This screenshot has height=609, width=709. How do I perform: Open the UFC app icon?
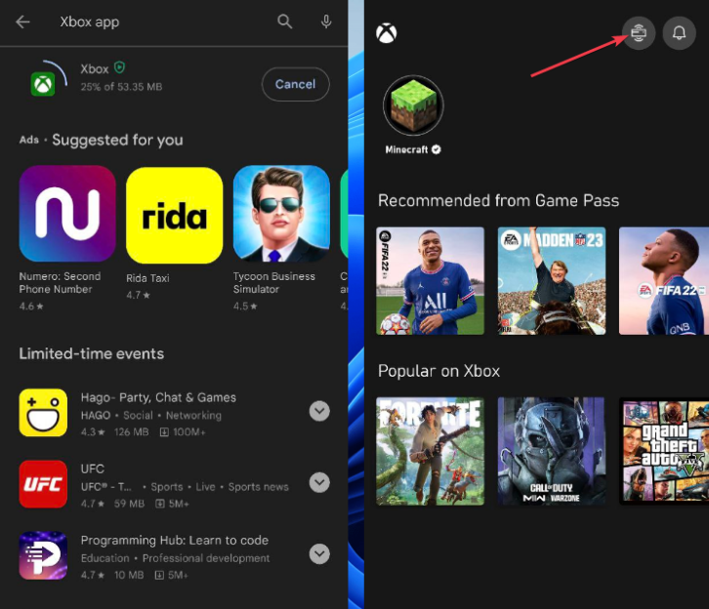click(x=43, y=484)
